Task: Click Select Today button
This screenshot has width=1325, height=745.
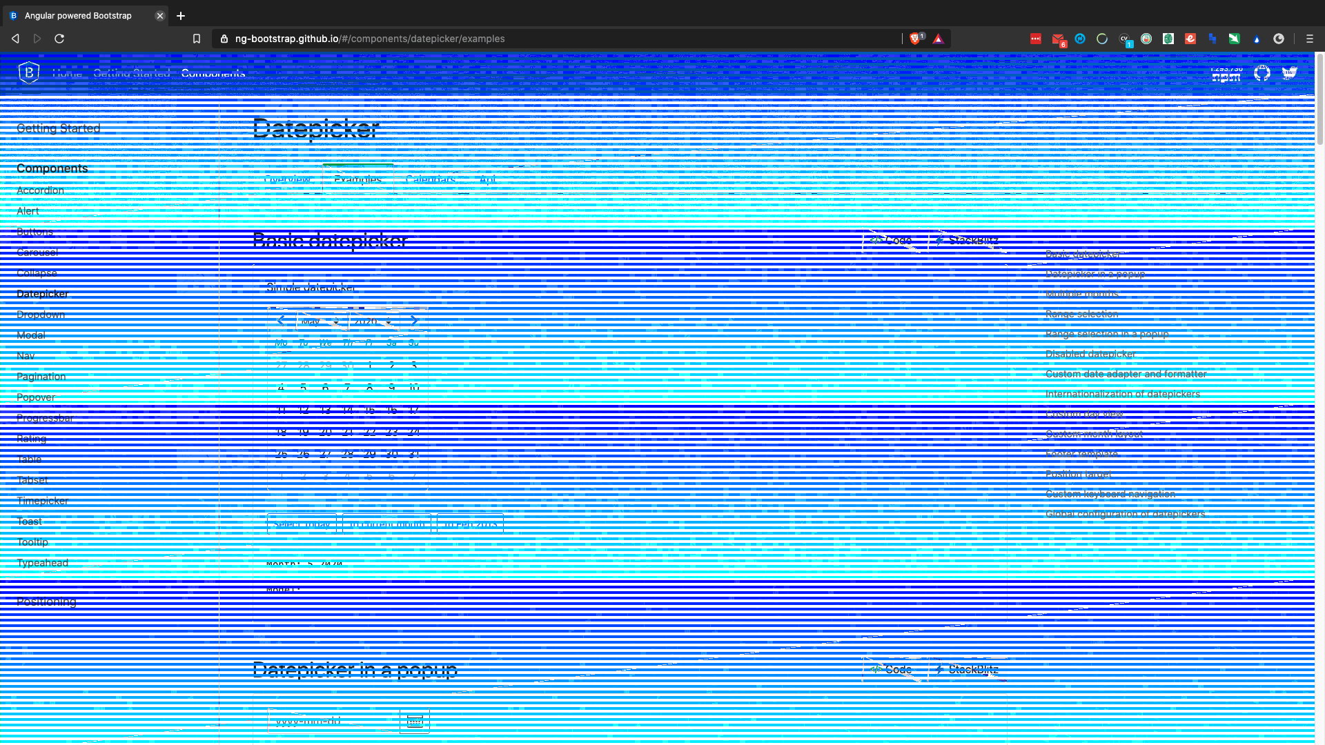Action: point(302,524)
